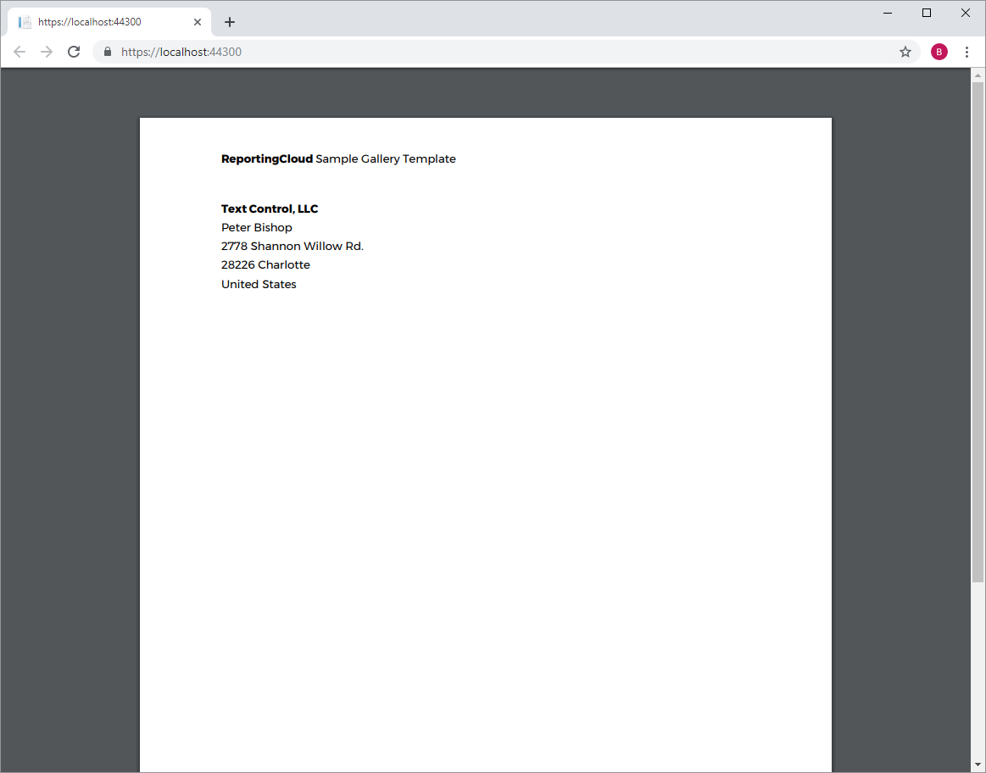The height and width of the screenshot is (773, 986).
Task: Minimize the browser window
Action: coord(888,14)
